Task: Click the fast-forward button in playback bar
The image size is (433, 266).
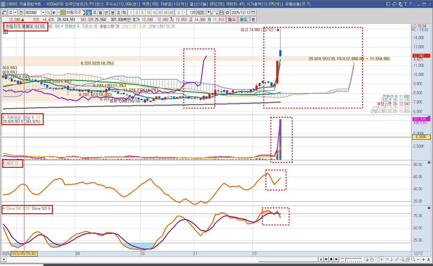Action: 336,259
